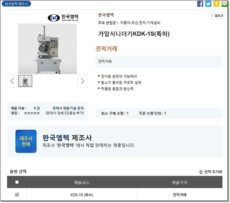Click the heart 찜하기 wishlist button

point(217,16)
